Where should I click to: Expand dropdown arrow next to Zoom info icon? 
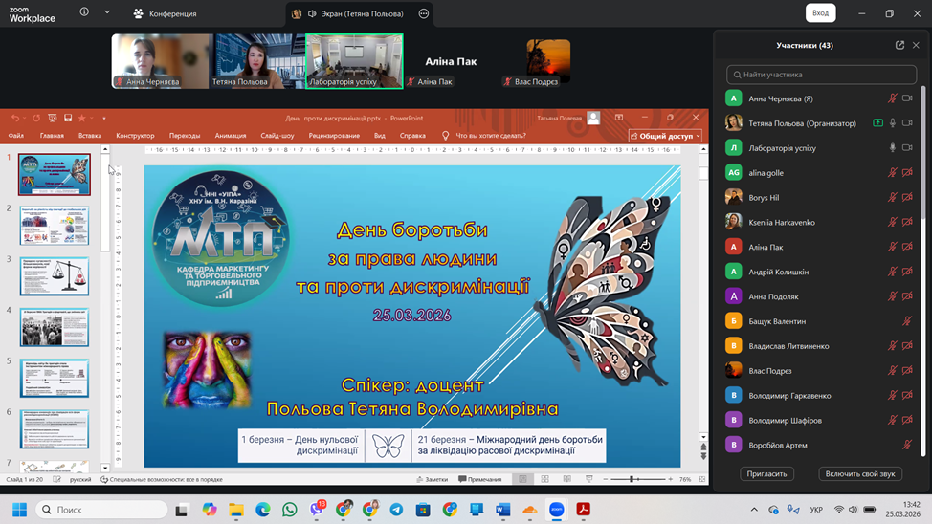(107, 13)
